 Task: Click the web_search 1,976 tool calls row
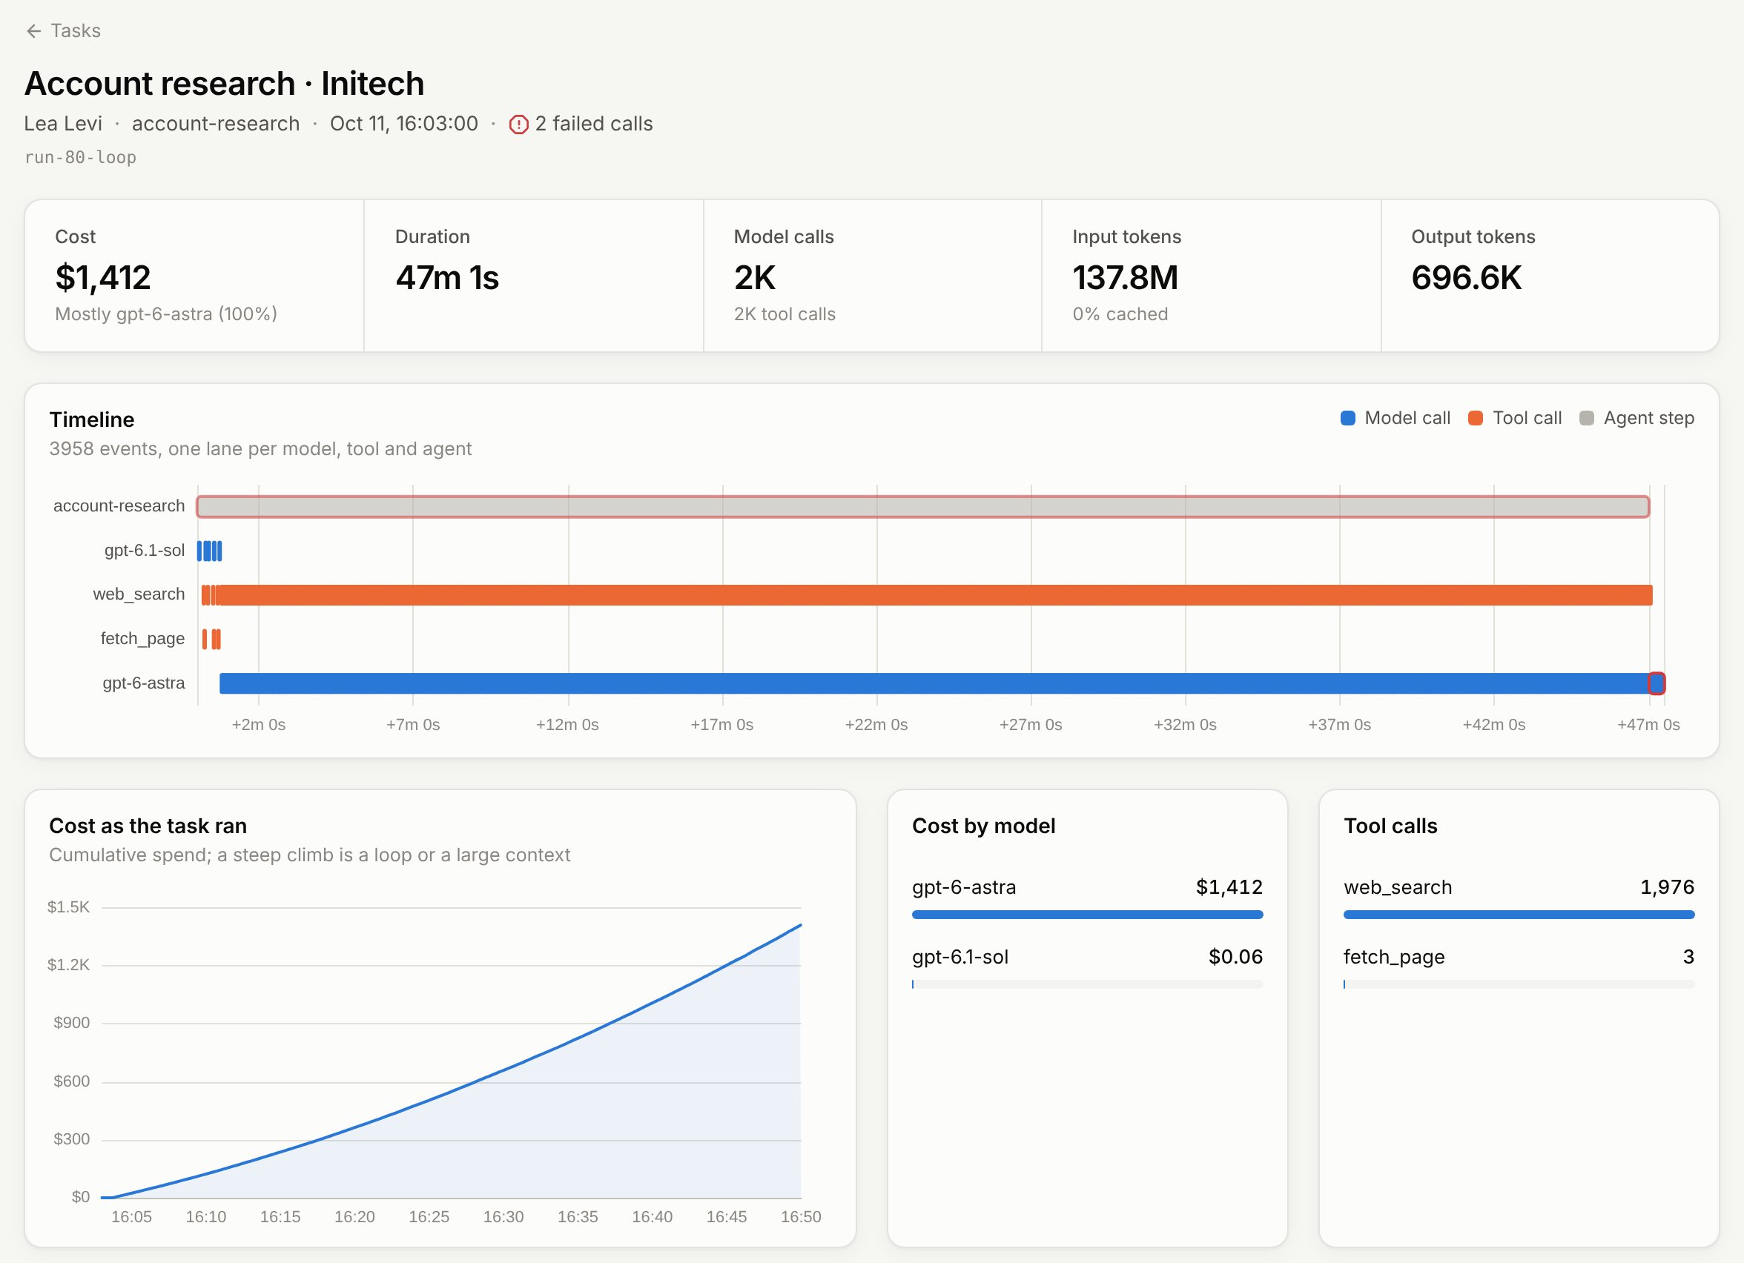coord(1519,898)
